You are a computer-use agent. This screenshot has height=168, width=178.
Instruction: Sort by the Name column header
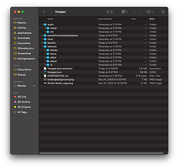coord(50,19)
